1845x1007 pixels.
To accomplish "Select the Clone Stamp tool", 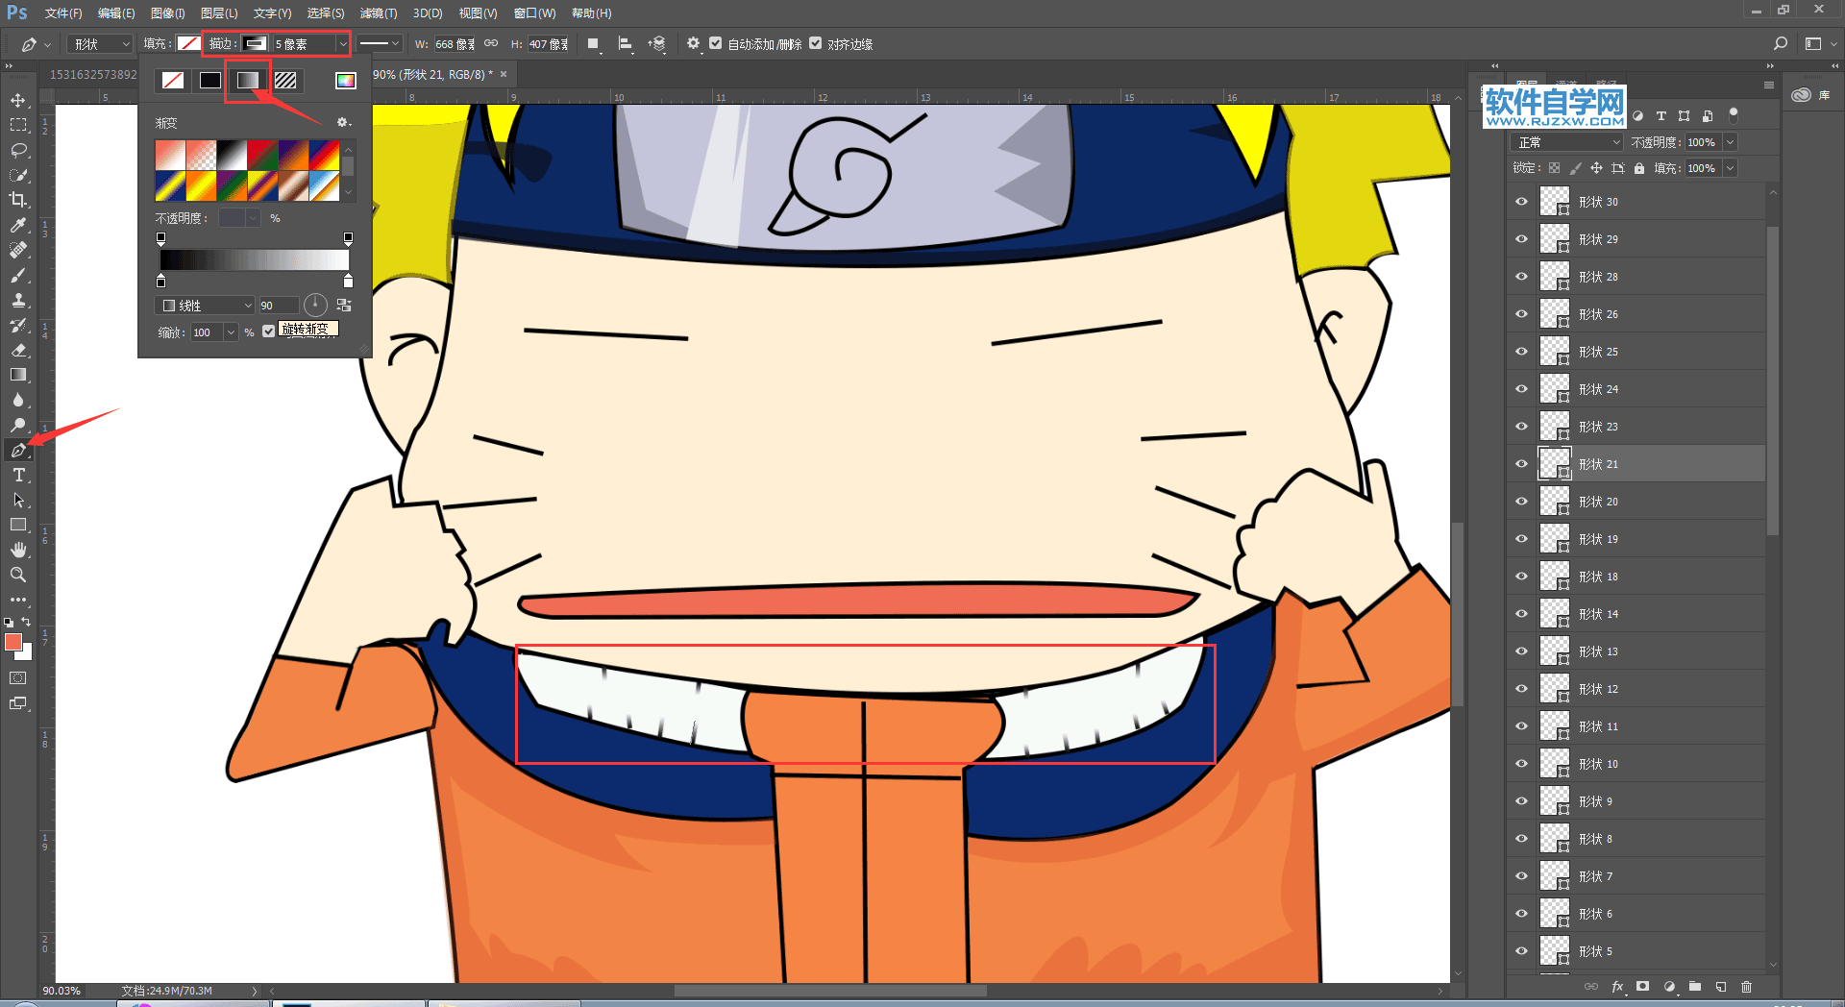I will click(x=18, y=300).
